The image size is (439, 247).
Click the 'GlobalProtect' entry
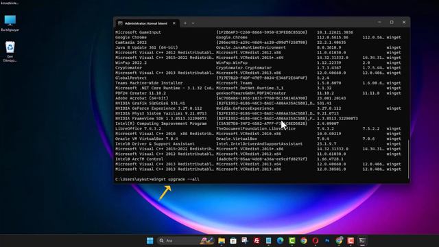pyautogui.click(x=131, y=78)
